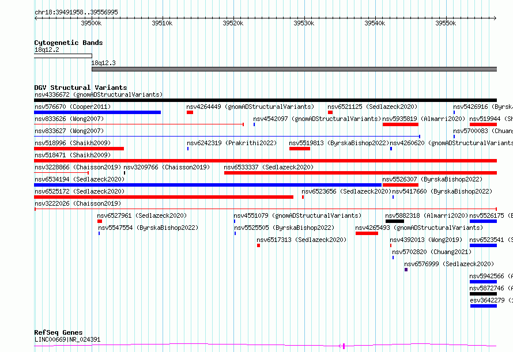Screen dimensions: 513x352
Task: Open nsv5417660 (ByrskaBishop2022) label
Action: tap(442, 191)
